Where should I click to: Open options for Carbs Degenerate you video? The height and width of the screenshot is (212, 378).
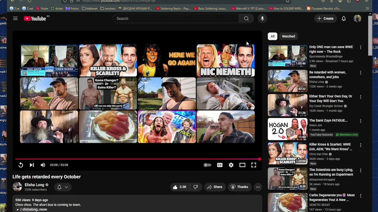tap(360, 196)
